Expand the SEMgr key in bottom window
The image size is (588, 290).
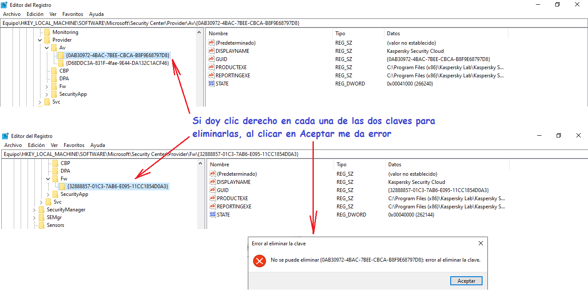click(x=34, y=217)
